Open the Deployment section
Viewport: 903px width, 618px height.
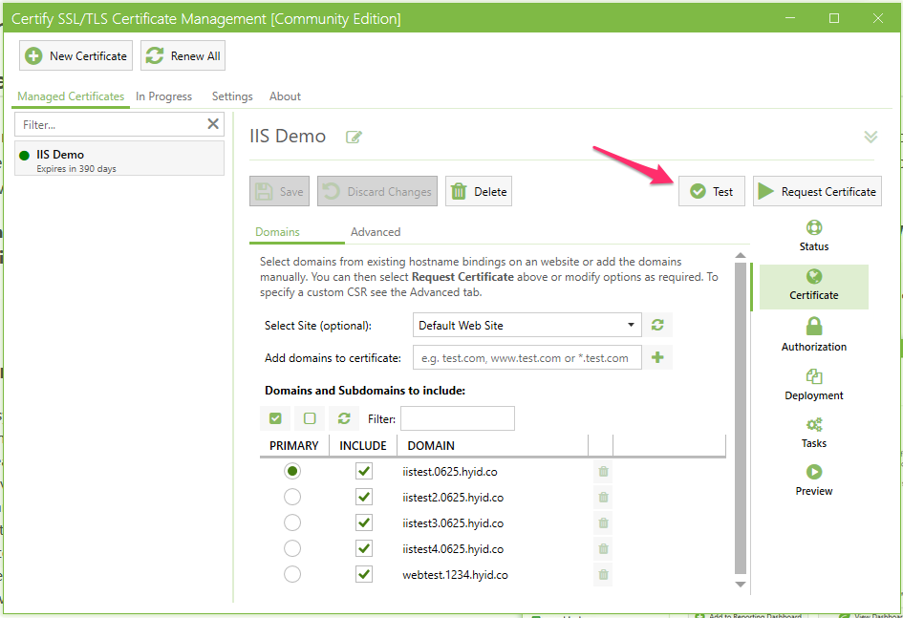pyautogui.click(x=814, y=385)
